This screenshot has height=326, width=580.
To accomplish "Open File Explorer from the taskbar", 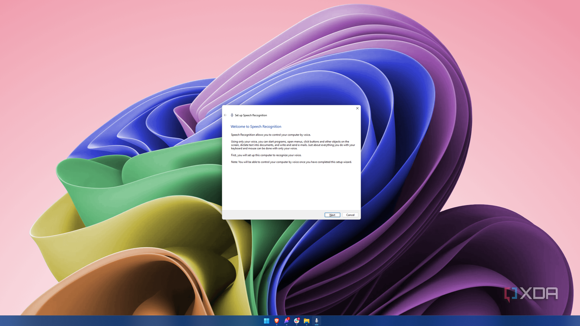I will [x=307, y=321].
